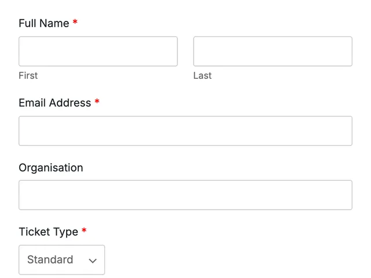Place cursor in the given-name box
Screen dimensions: 371x278
pyautogui.click(x=98, y=52)
